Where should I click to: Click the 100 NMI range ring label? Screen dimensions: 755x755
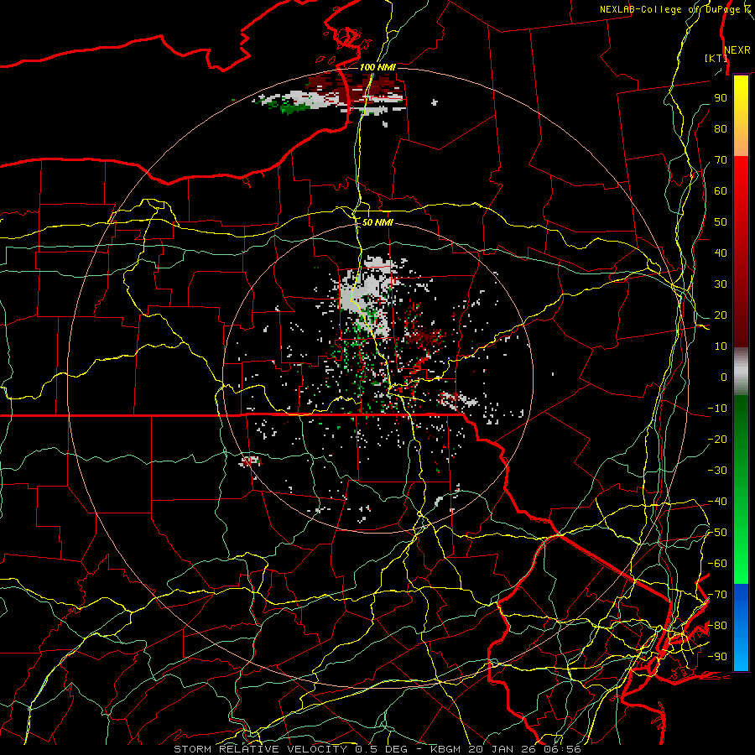(377, 67)
